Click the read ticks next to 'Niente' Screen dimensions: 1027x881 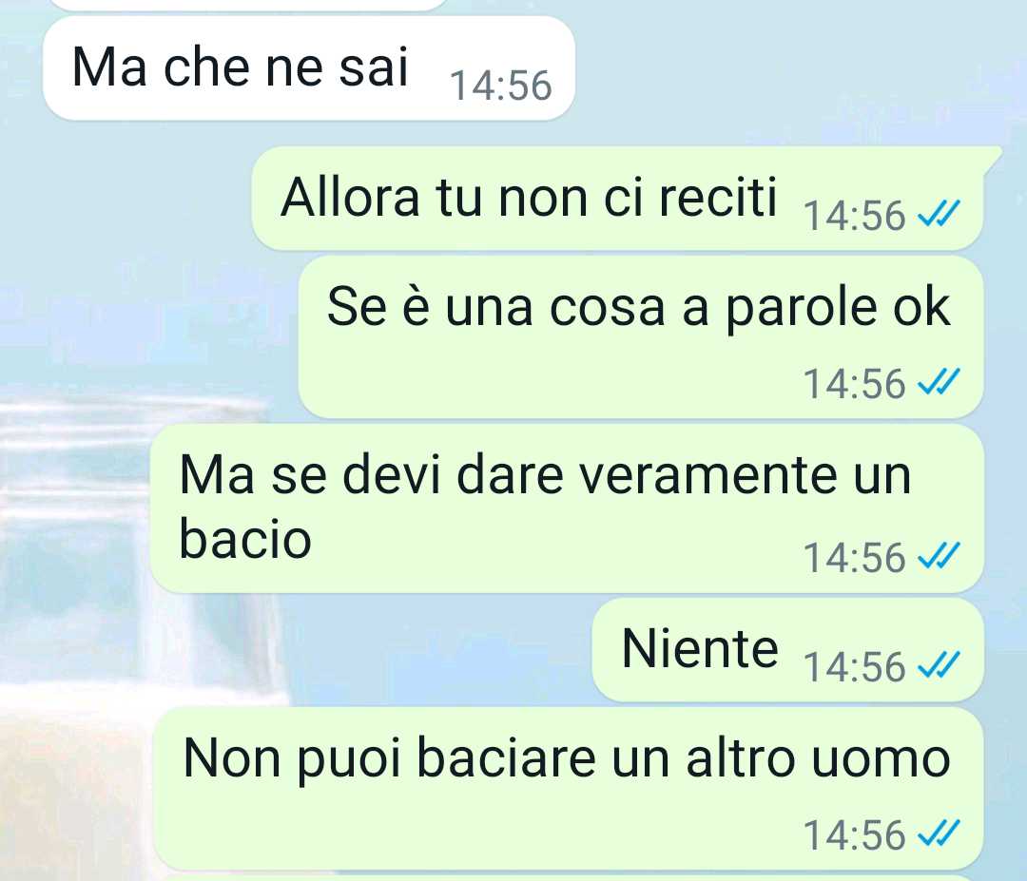tap(939, 665)
